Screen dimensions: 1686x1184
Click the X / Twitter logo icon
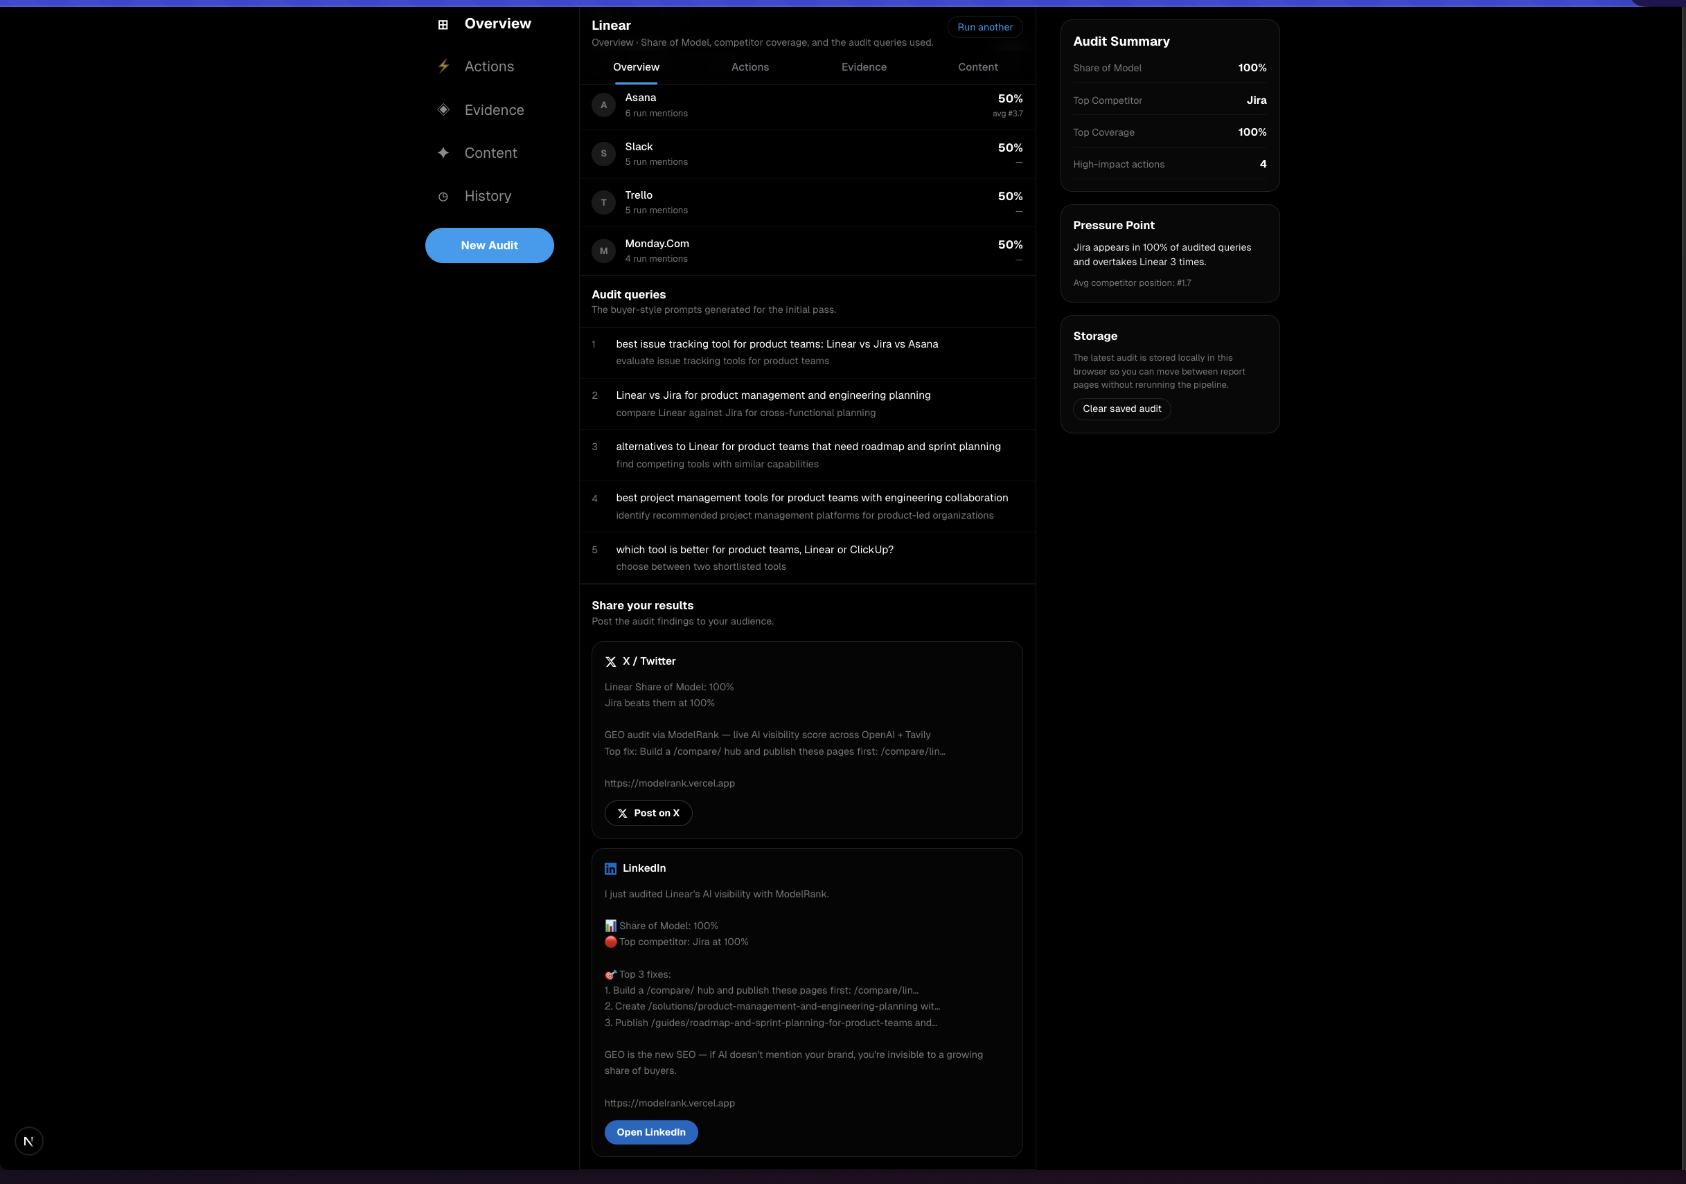point(610,661)
